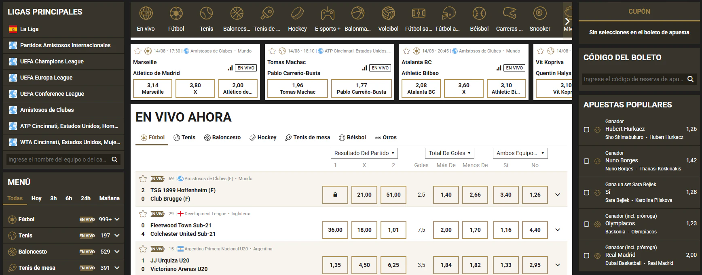Favorite the Atalanta BC match card star
The image size is (702, 275).
coord(406,51)
